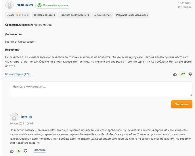Click the green verified buyer badge icon

39,5
